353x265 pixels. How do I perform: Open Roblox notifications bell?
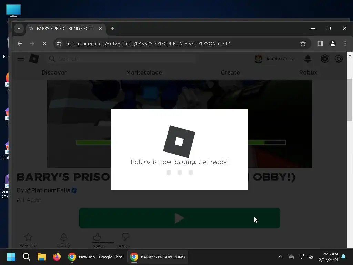308,59
